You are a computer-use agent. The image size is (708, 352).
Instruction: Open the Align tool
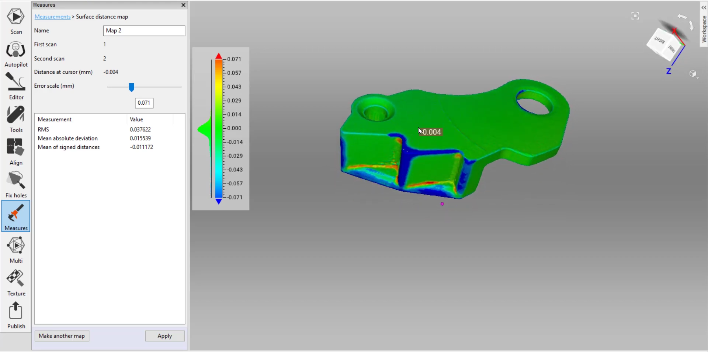pos(16,151)
